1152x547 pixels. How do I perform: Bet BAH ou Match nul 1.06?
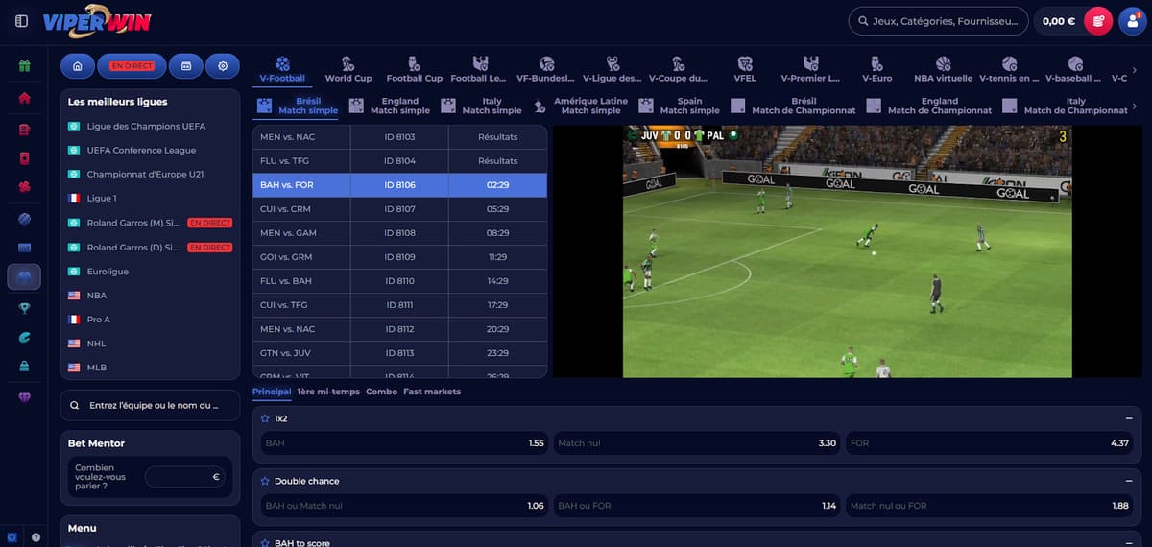[x=404, y=506]
